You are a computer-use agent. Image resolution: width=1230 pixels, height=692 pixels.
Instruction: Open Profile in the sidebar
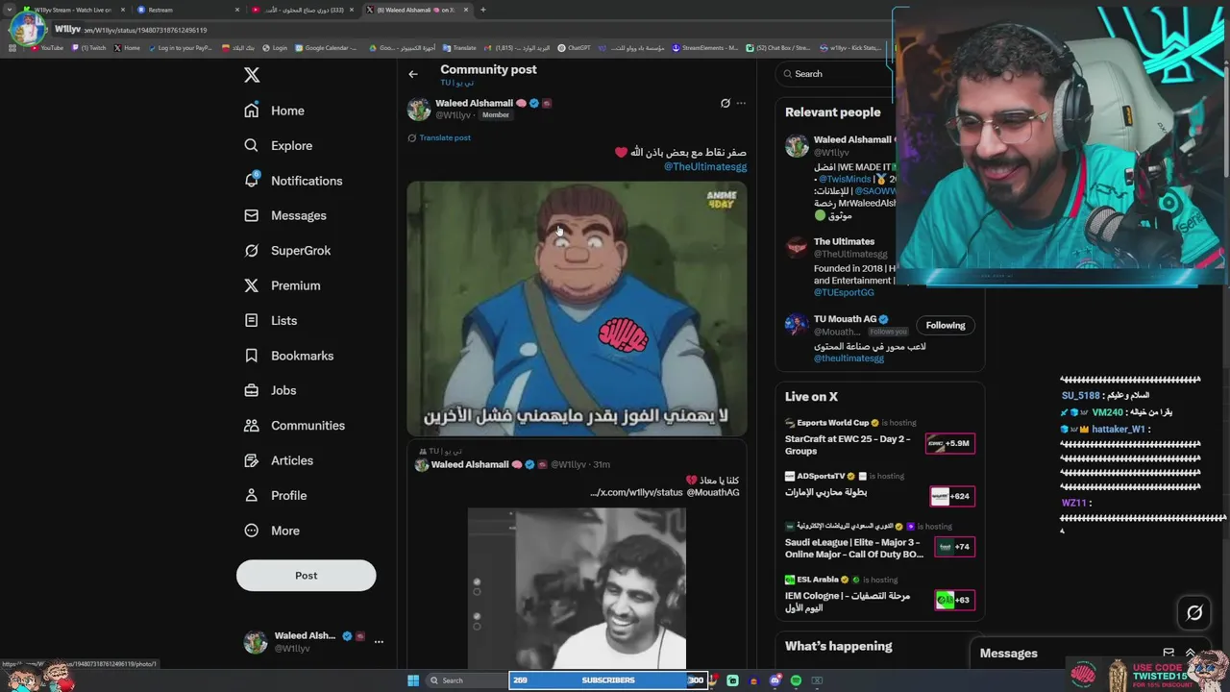tap(275, 495)
